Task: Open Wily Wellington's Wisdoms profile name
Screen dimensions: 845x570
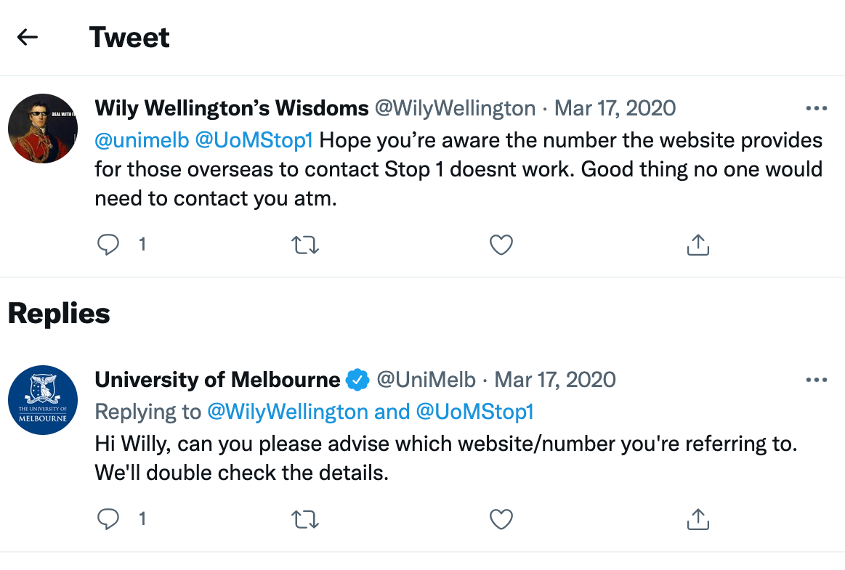Action: 232,109
